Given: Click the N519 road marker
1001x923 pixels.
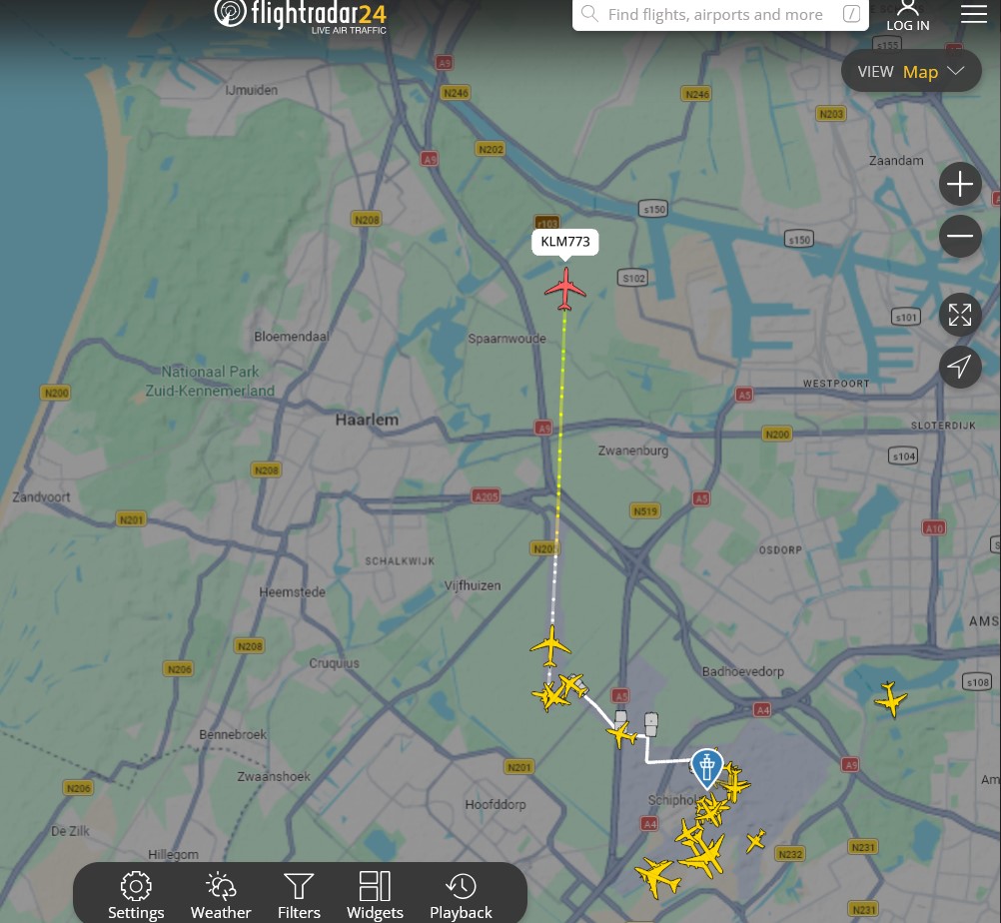Looking at the screenshot, I should pyautogui.click(x=644, y=510).
